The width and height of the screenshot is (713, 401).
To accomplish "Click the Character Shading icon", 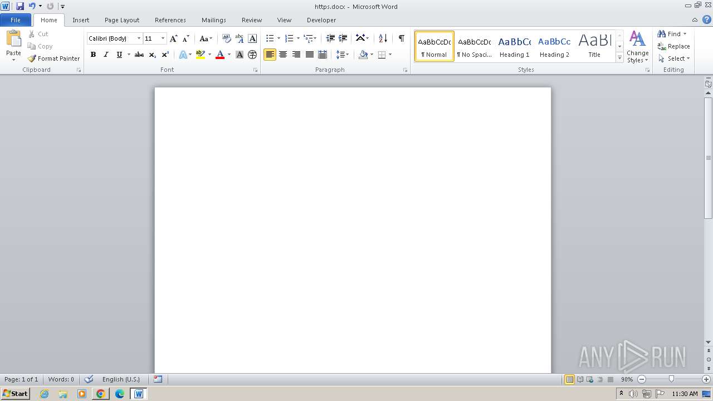I will click(x=240, y=55).
